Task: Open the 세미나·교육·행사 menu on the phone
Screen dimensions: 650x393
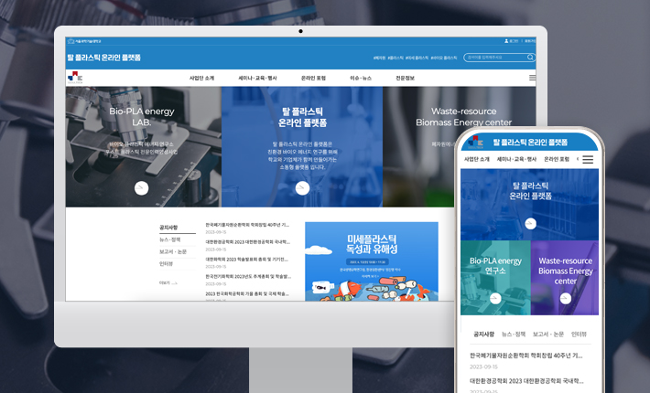Action: pos(516,159)
